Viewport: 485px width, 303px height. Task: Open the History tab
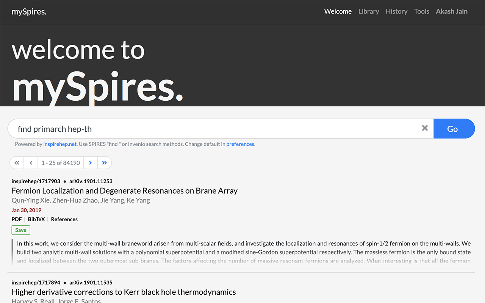pyautogui.click(x=396, y=11)
